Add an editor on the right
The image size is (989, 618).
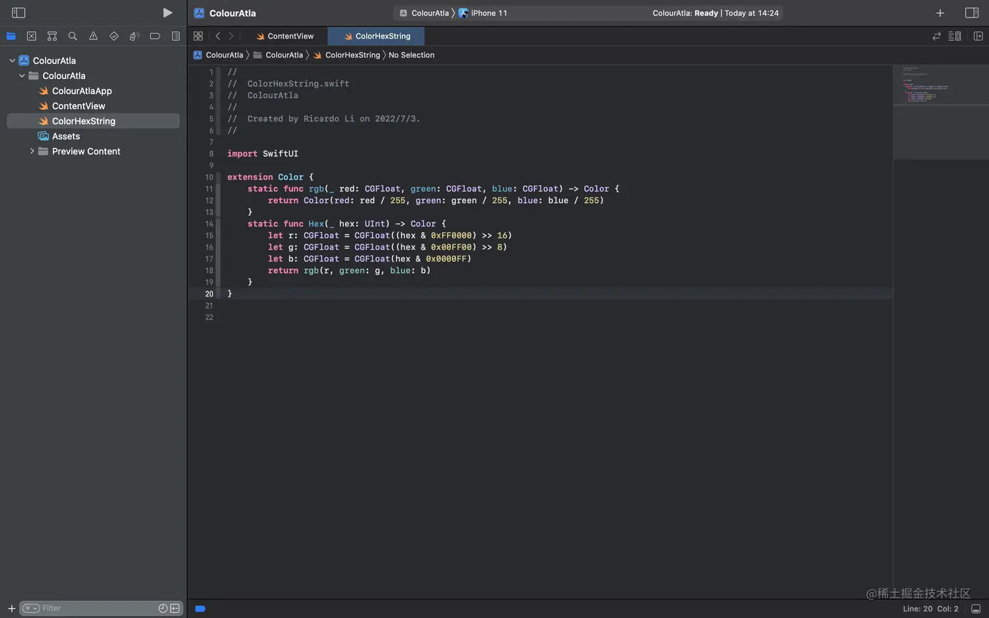tap(979, 37)
